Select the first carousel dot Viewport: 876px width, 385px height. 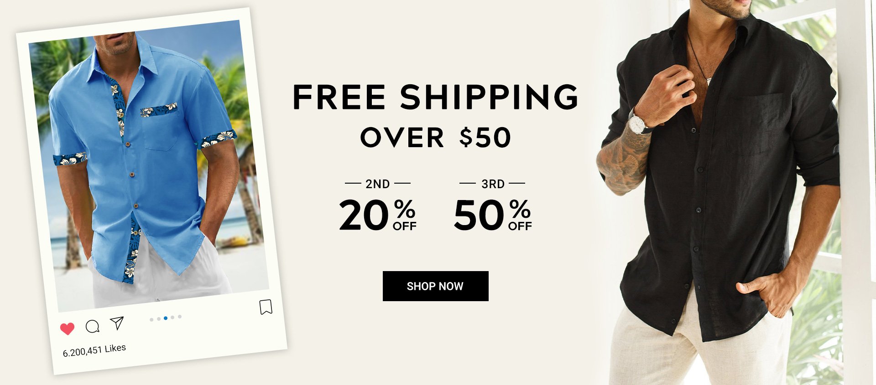point(151,319)
